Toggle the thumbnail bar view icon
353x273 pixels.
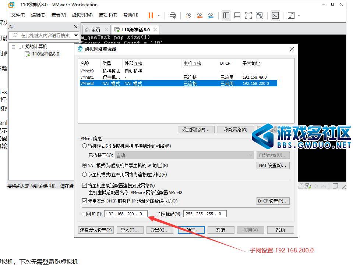(237, 15)
